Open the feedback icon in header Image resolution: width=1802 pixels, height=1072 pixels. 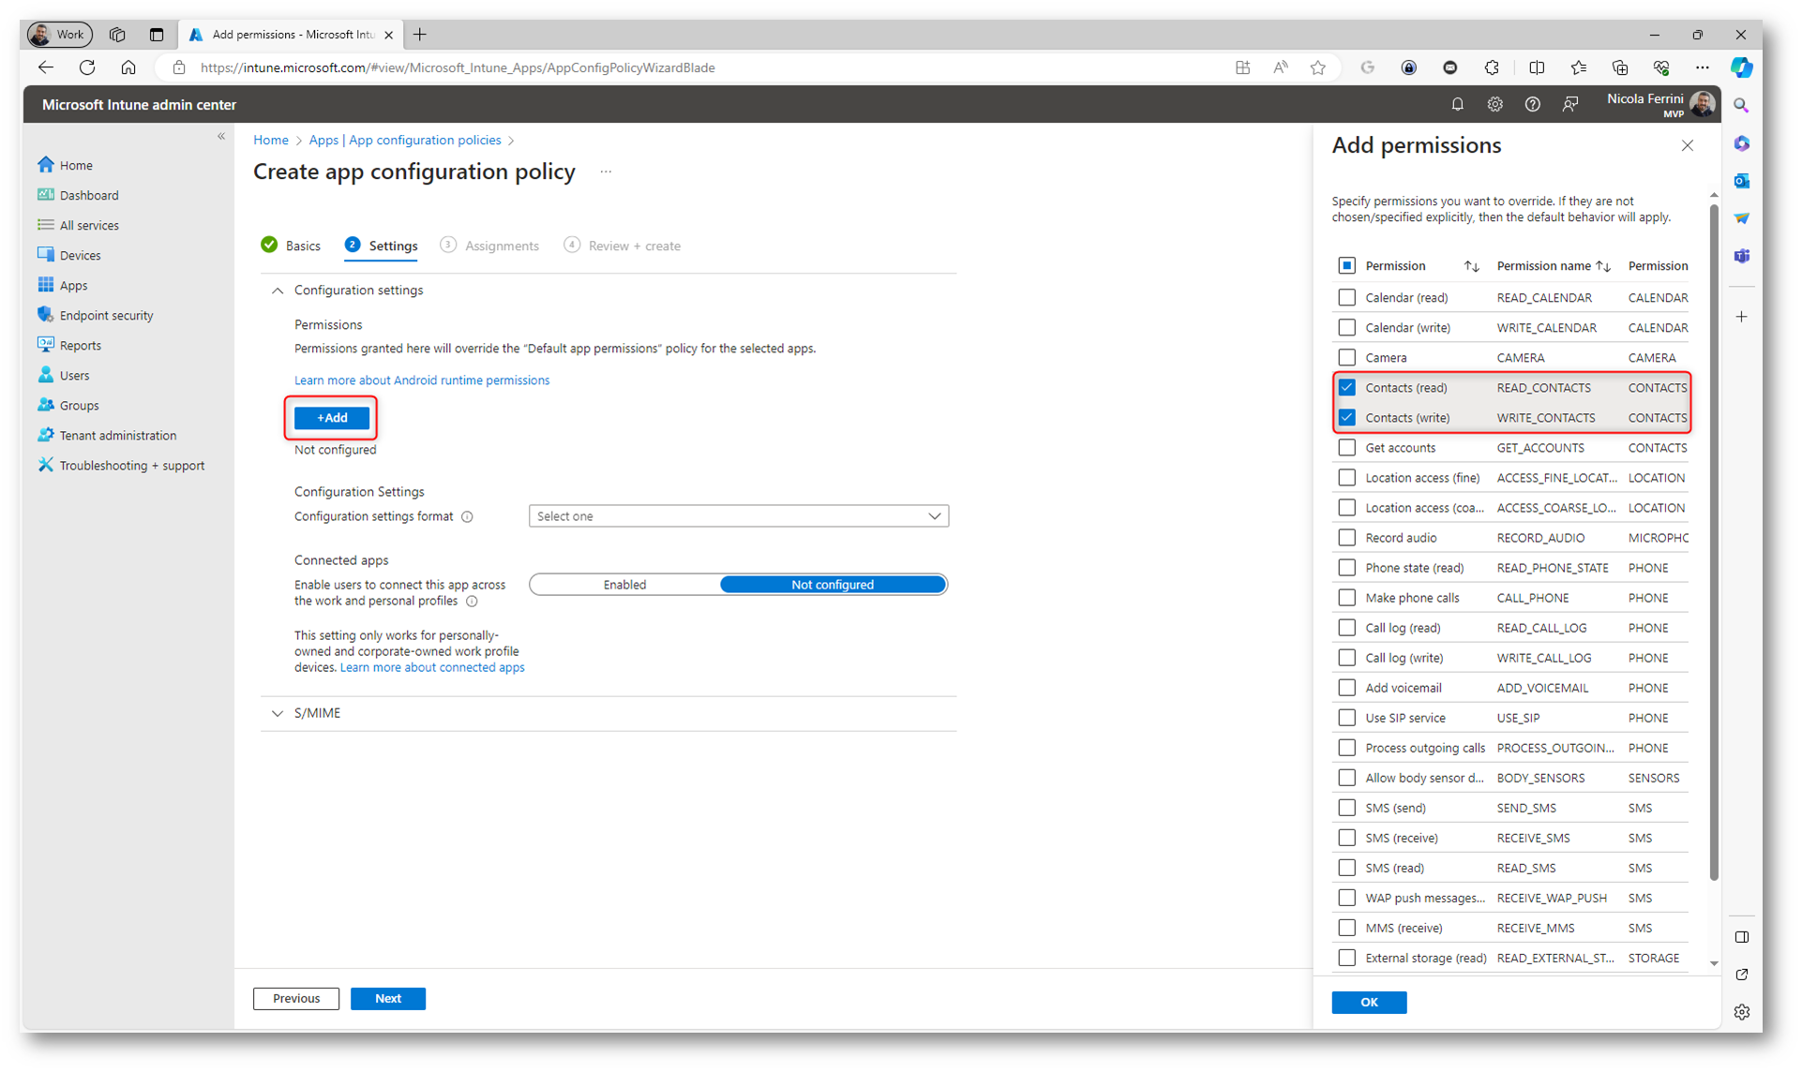1570,105
